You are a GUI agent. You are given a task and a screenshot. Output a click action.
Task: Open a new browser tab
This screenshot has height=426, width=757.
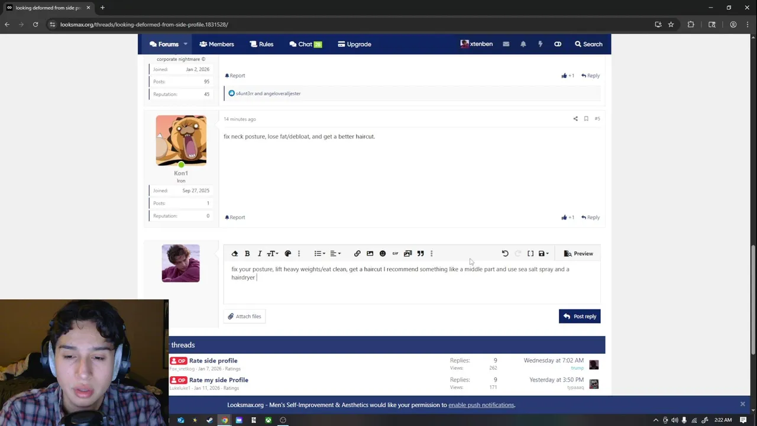pos(102,8)
